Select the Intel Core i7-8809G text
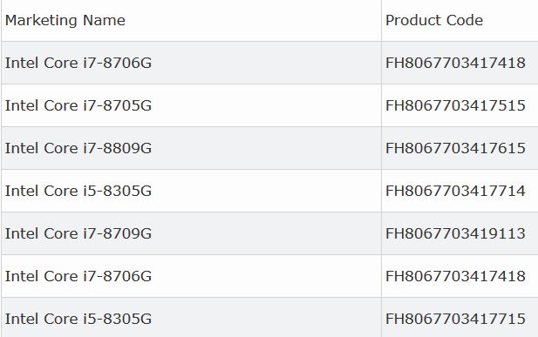Image resolution: width=538 pixels, height=337 pixels. pyautogui.click(x=78, y=148)
